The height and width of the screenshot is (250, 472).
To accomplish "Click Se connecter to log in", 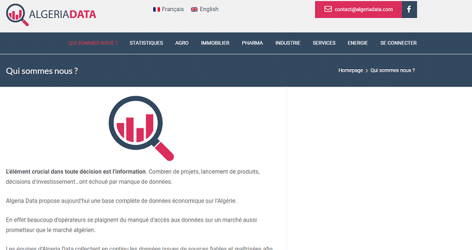I will pos(398,43).
